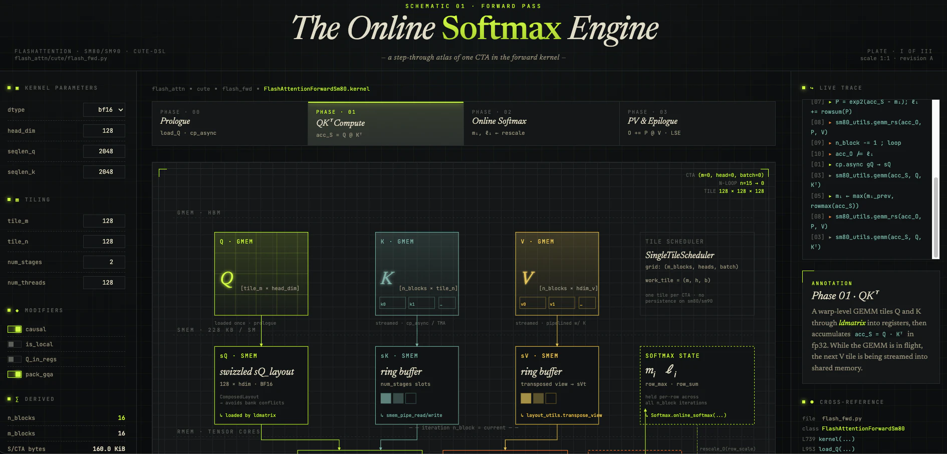Viewport: 947px width, 454px height.
Task: Click the Modifiers header diamond icon
Action: (x=17, y=310)
